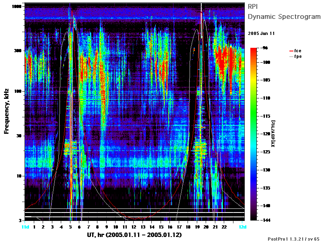The image size is (322, 241).
Task: Click the green -115 region of color bar
Action: (254, 116)
